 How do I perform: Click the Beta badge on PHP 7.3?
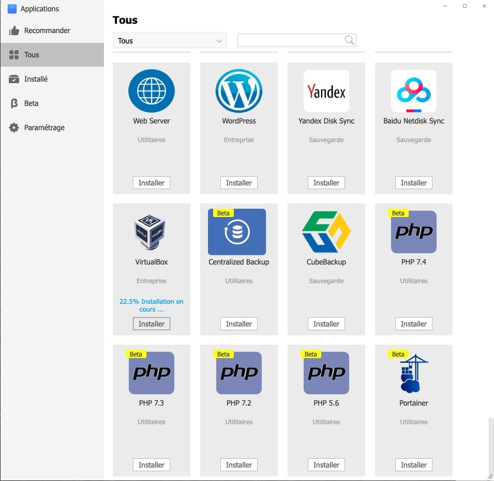coord(136,354)
